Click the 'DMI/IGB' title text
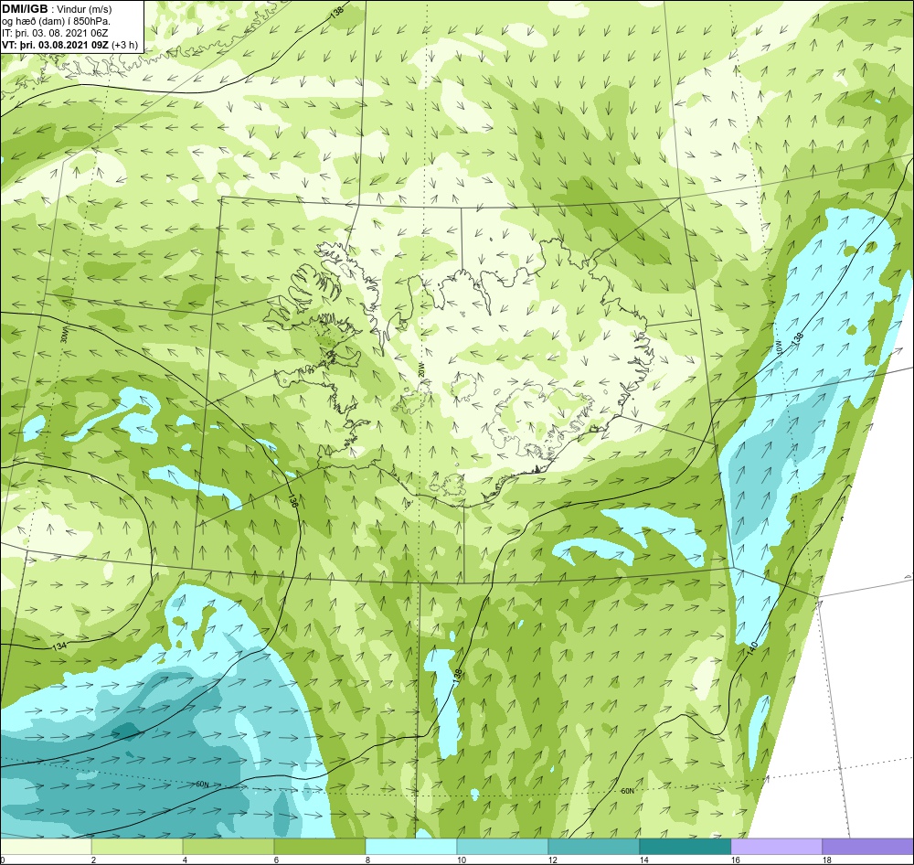 [x=25, y=9]
